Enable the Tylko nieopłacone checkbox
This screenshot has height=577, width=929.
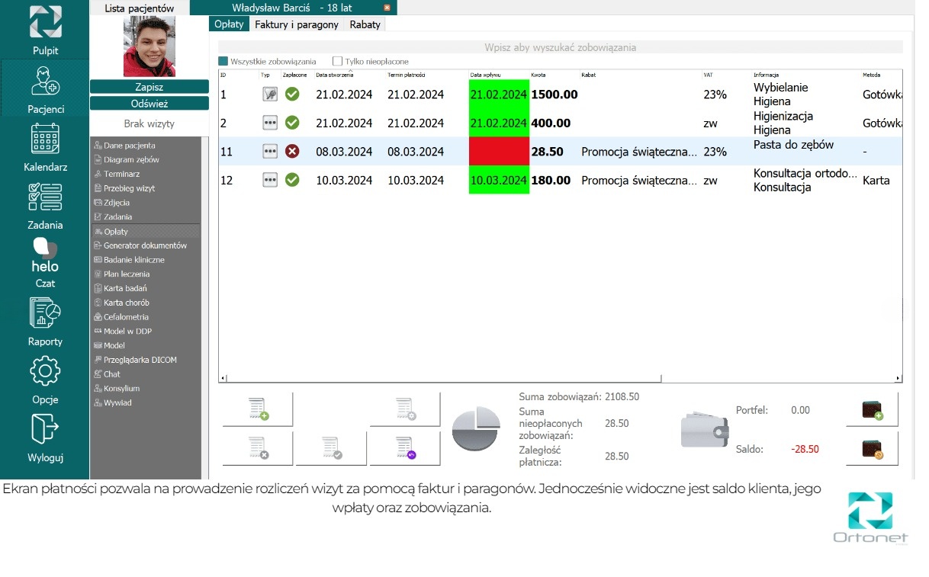337,62
